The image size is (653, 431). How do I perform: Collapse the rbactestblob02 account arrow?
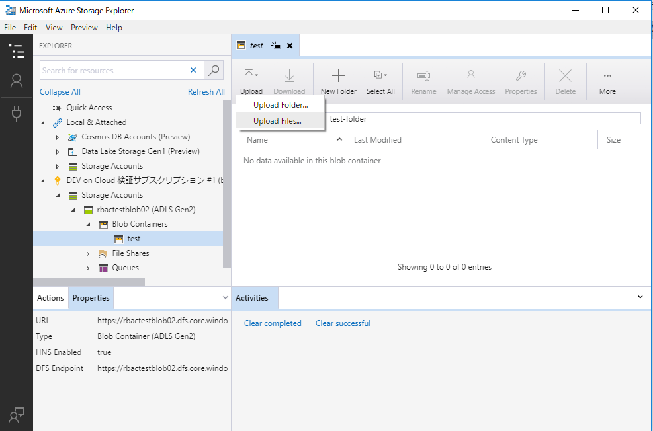click(73, 210)
